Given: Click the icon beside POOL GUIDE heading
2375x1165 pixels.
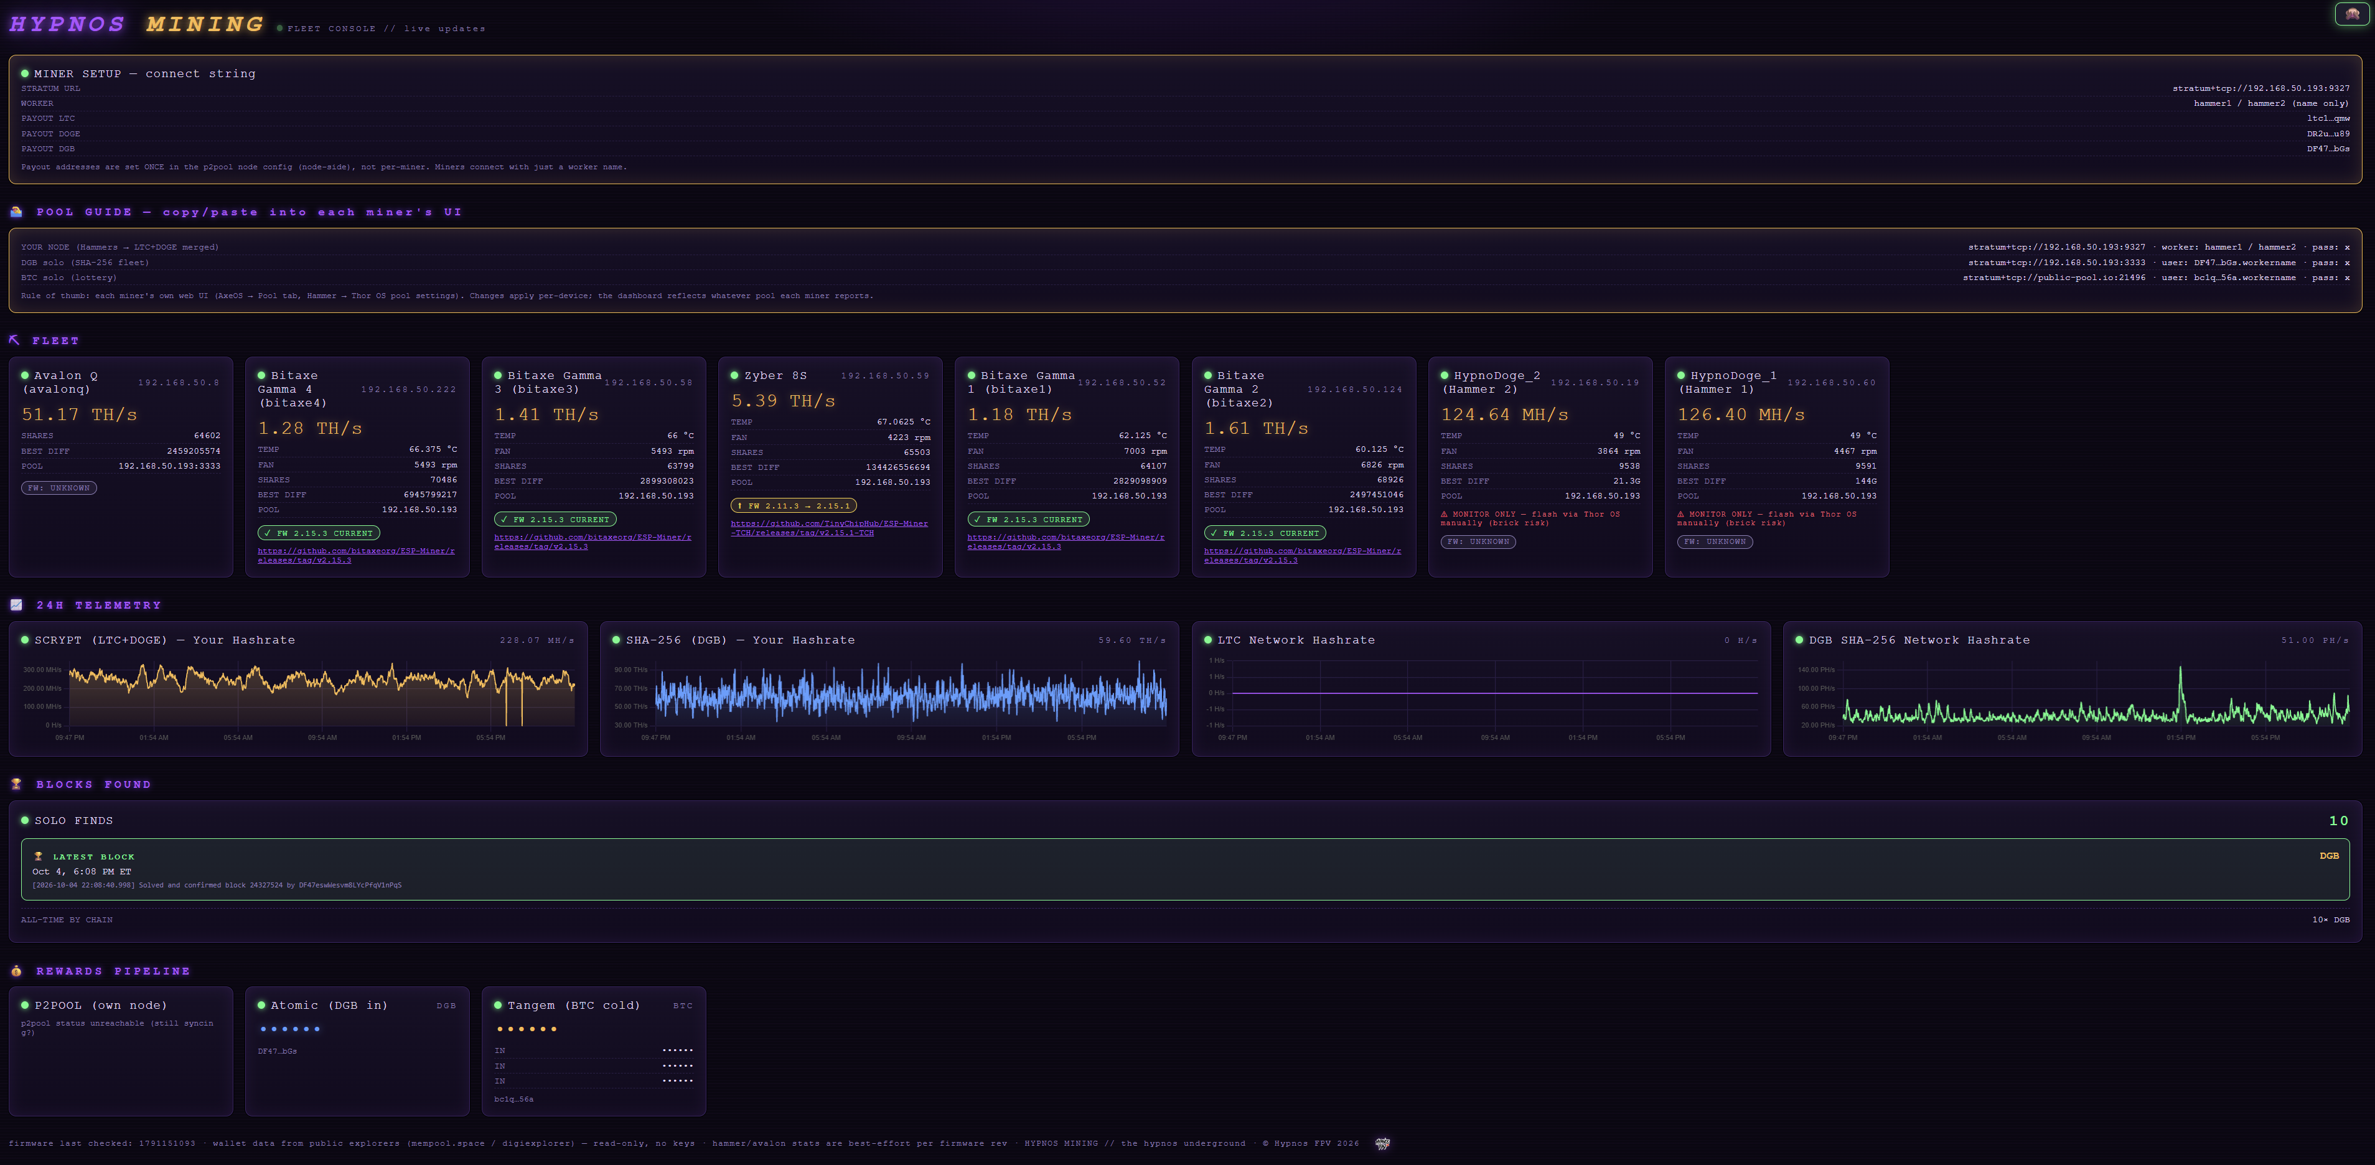Looking at the screenshot, I should pos(16,212).
